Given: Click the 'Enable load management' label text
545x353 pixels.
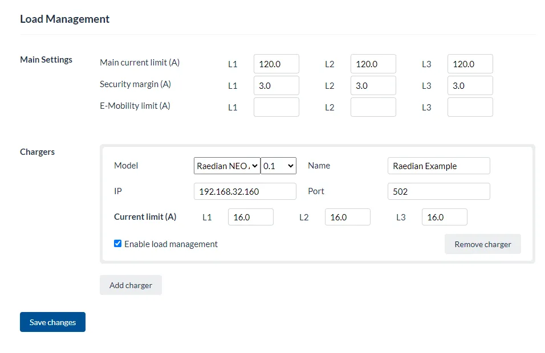Looking at the screenshot, I should pyautogui.click(x=171, y=244).
